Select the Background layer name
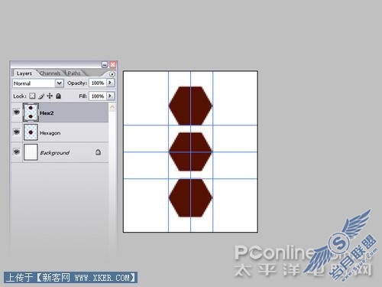 [54, 153]
